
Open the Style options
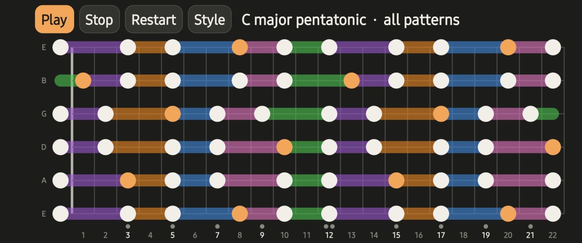(210, 19)
